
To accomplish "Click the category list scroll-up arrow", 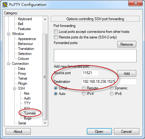I will click(x=45, y=19).
